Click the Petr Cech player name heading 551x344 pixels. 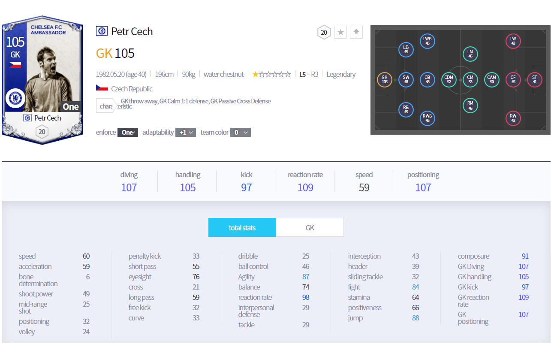click(x=132, y=31)
